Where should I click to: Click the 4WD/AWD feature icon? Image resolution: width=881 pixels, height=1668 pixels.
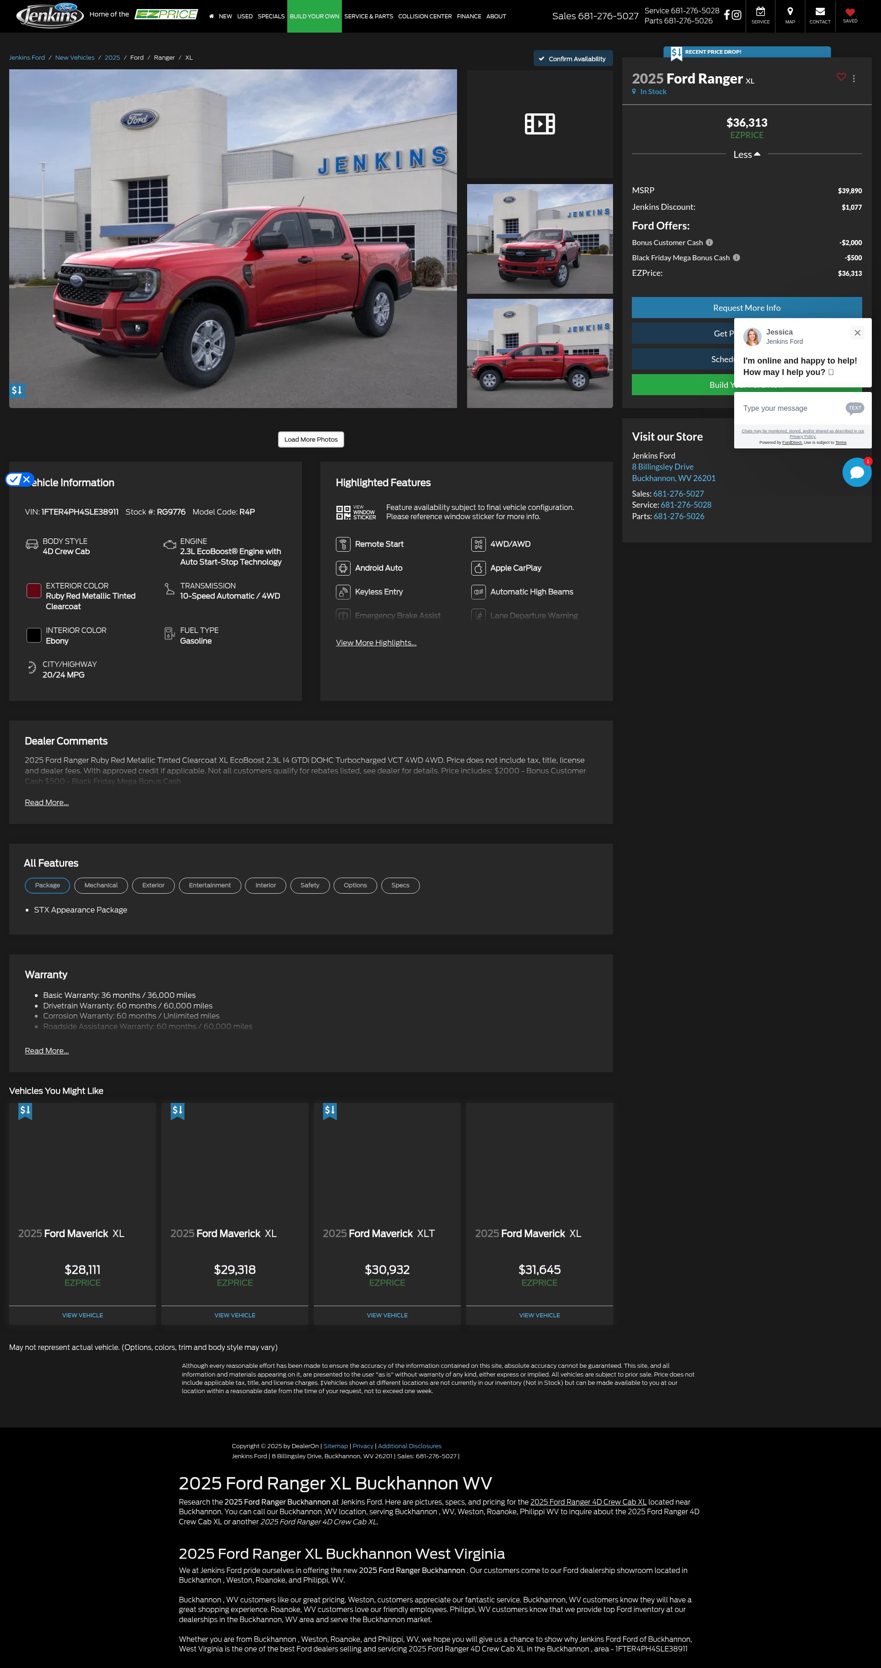[x=479, y=544]
